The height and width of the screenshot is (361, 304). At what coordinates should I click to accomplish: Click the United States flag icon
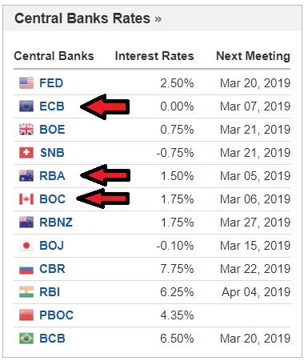coord(26,82)
